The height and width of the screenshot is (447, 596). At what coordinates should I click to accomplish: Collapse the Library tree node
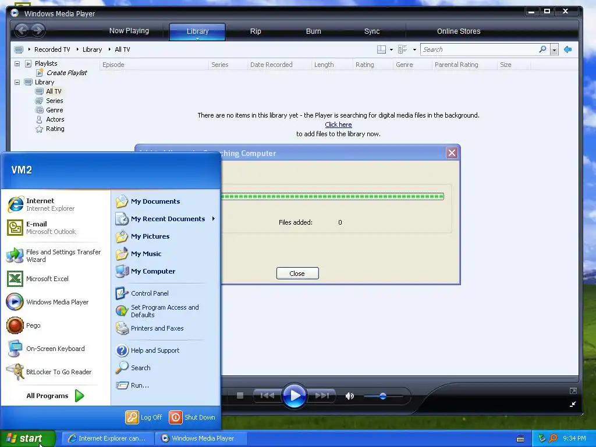tap(17, 82)
